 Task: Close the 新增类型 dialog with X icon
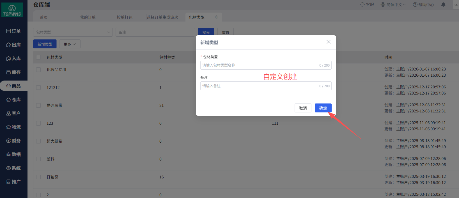click(x=329, y=42)
